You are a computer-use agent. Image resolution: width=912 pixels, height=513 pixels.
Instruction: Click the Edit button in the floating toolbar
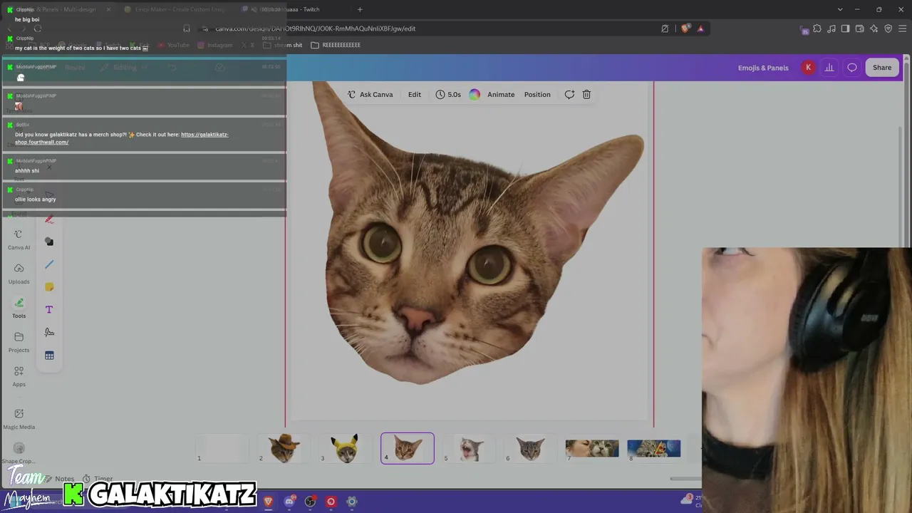[x=415, y=95]
